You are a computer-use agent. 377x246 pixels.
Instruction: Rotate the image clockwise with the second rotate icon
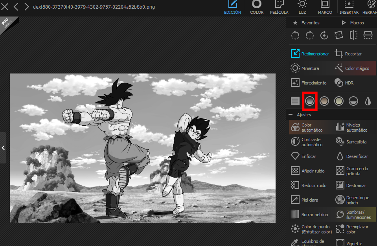tap(310, 35)
